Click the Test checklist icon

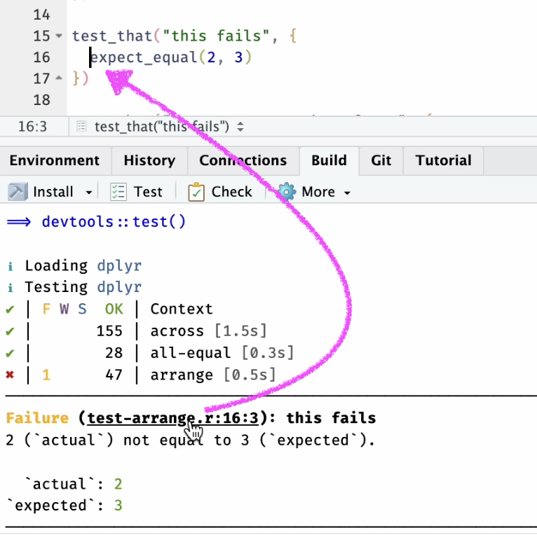[x=118, y=192]
